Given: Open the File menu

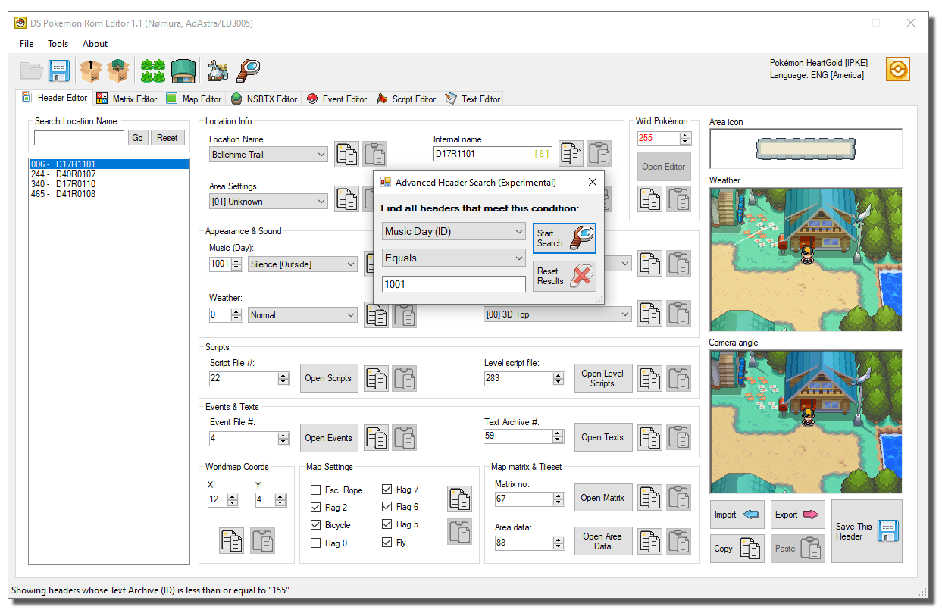Looking at the screenshot, I should coord(27,44).
